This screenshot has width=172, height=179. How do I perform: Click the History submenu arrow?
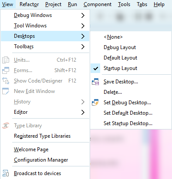click(83, 102)
